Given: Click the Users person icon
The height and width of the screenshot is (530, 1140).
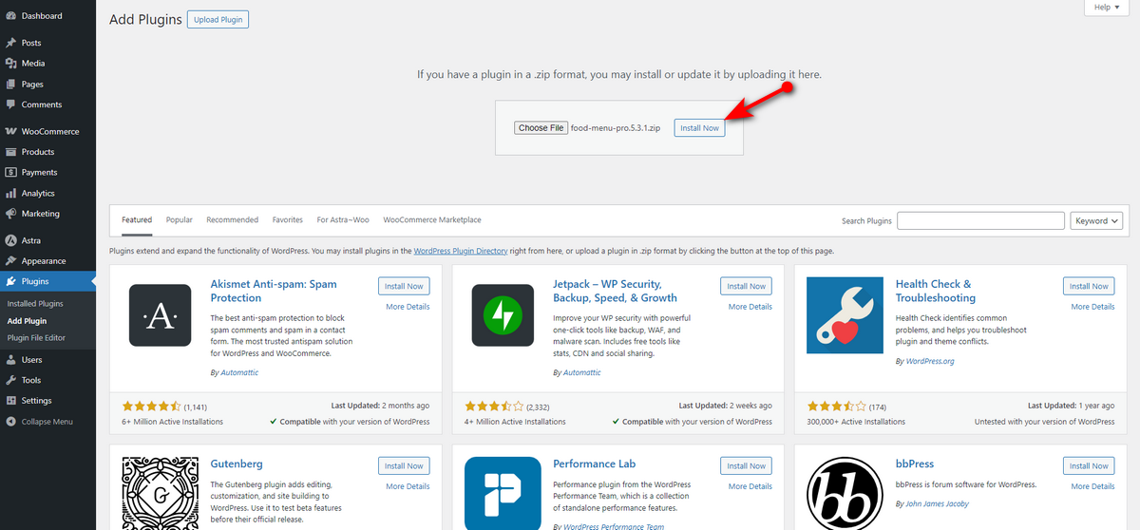Looking at the screenshot, I should pos(10,360).
